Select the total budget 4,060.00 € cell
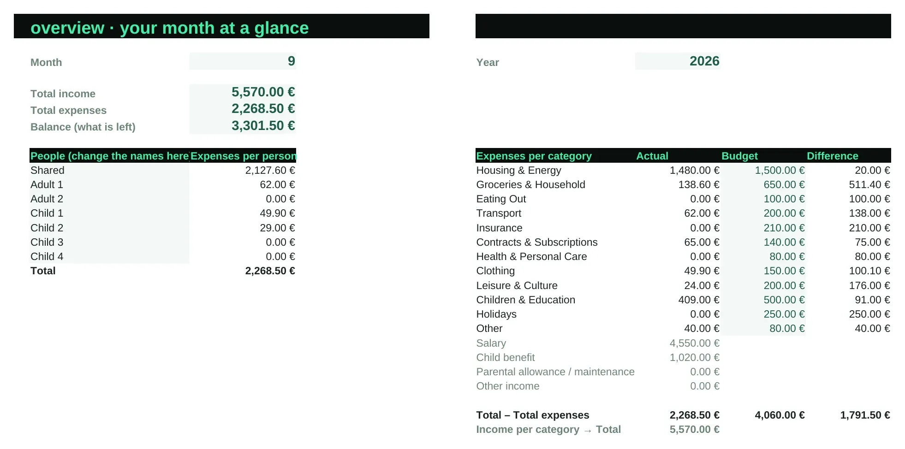 point(763,415)
